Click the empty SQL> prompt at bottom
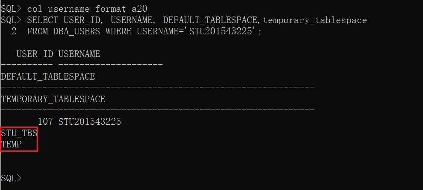This screenshot has height=190, width=423. (11, 178)
